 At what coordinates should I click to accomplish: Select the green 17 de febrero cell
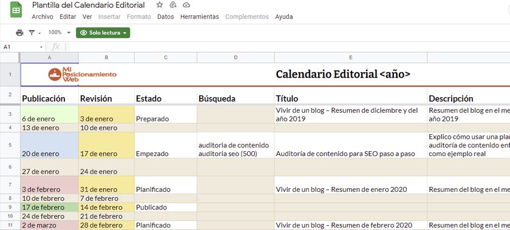(x=49, y=207)
